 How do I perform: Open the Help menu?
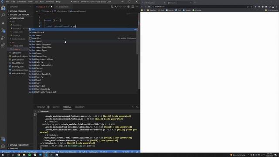coord(58,2)
